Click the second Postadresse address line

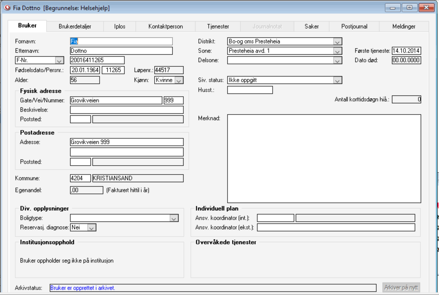[127, 152]
